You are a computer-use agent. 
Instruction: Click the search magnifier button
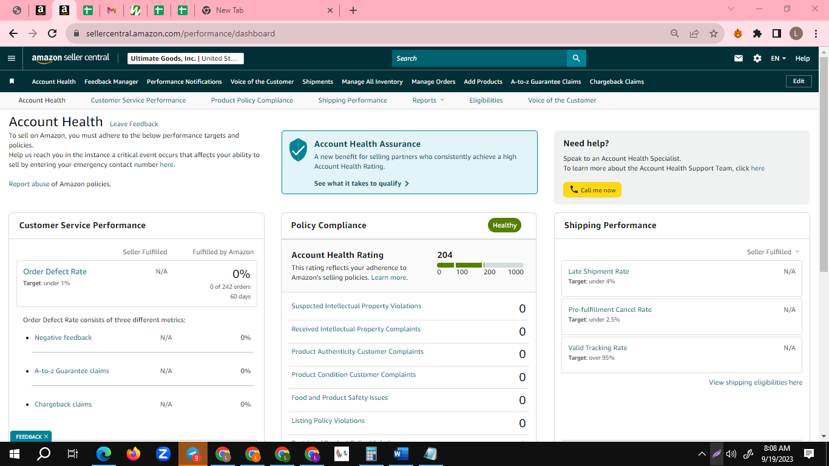coord(577,58)
